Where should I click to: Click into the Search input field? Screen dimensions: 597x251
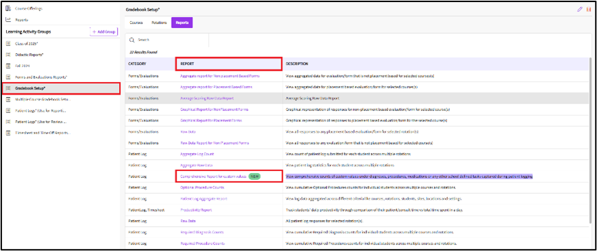click(171, 40)
